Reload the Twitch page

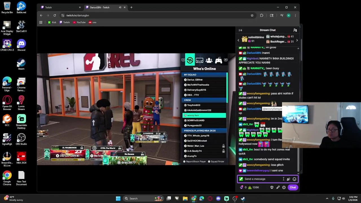click(x=55, y=16)
